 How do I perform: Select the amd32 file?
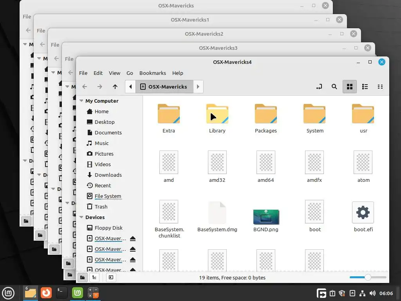(x=217, y=166)
